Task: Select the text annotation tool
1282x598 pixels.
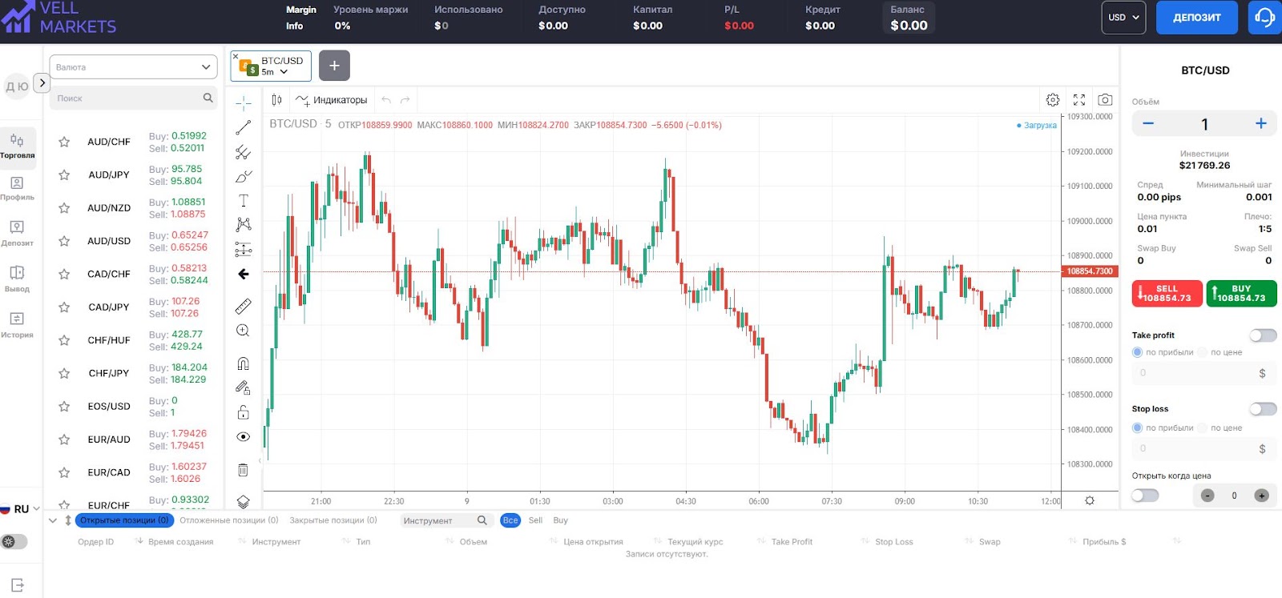Action: [x=244, y=200]
